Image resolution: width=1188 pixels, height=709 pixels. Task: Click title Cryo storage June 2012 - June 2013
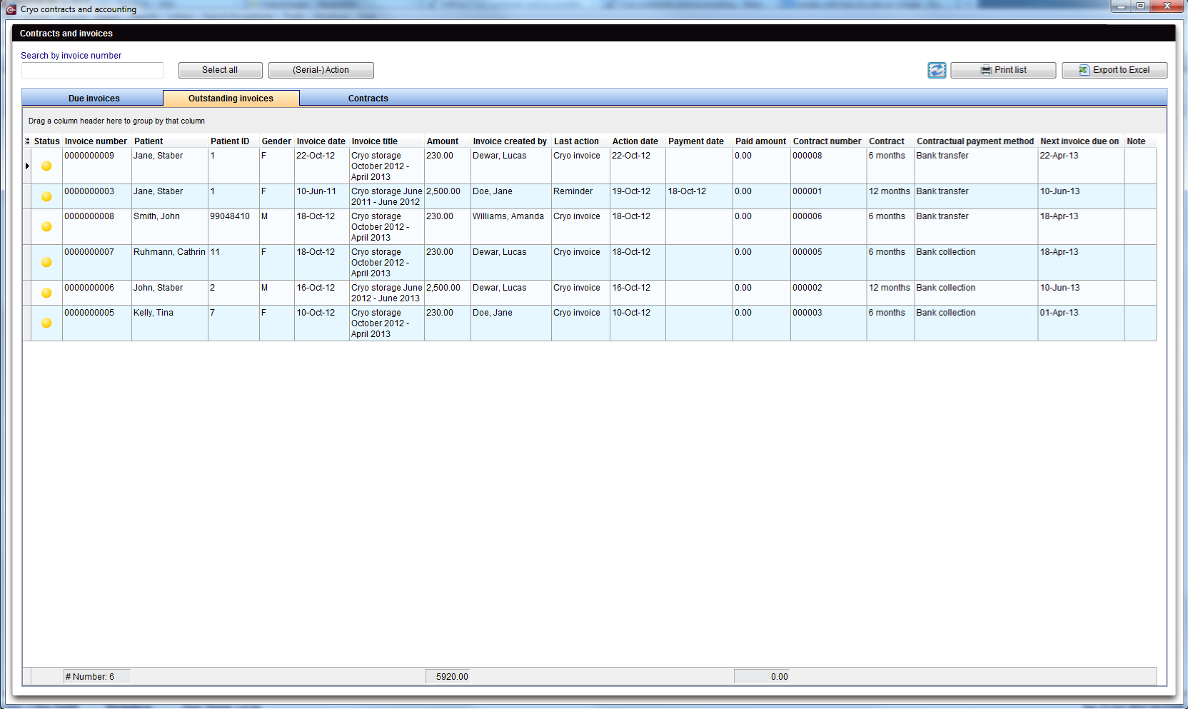tap(387, 293)
